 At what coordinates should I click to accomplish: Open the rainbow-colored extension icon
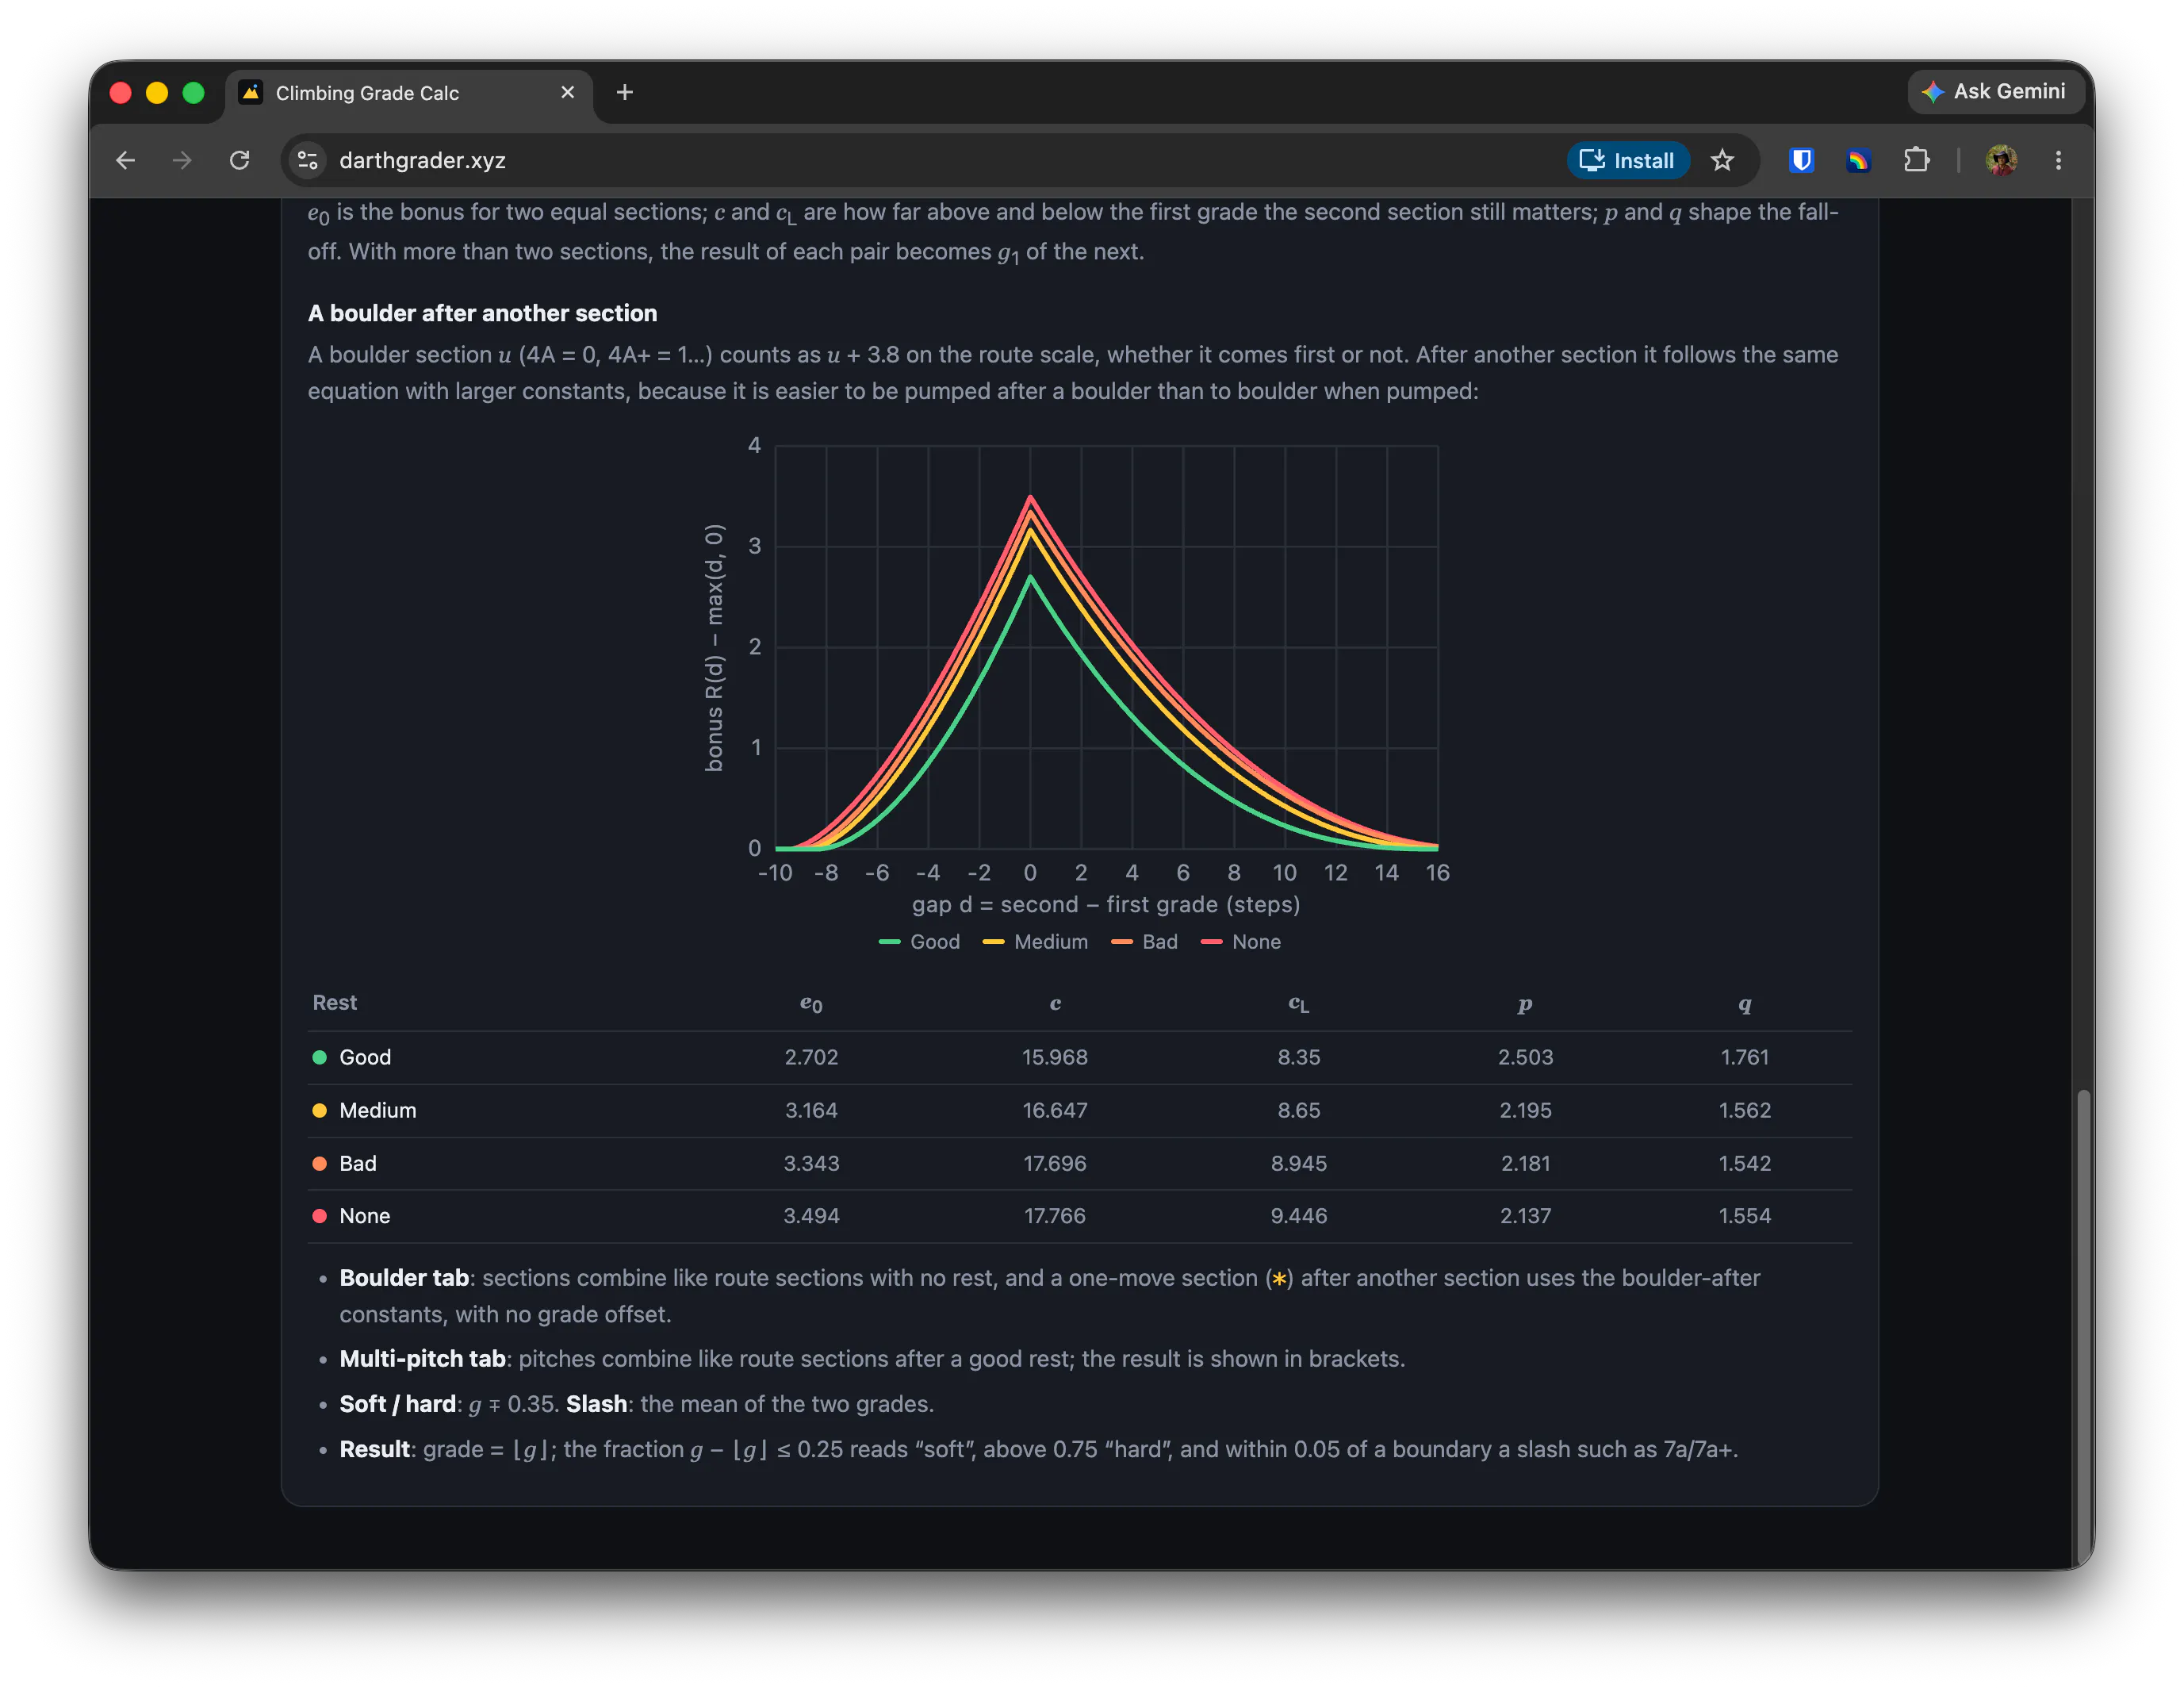pos(1858,160)
